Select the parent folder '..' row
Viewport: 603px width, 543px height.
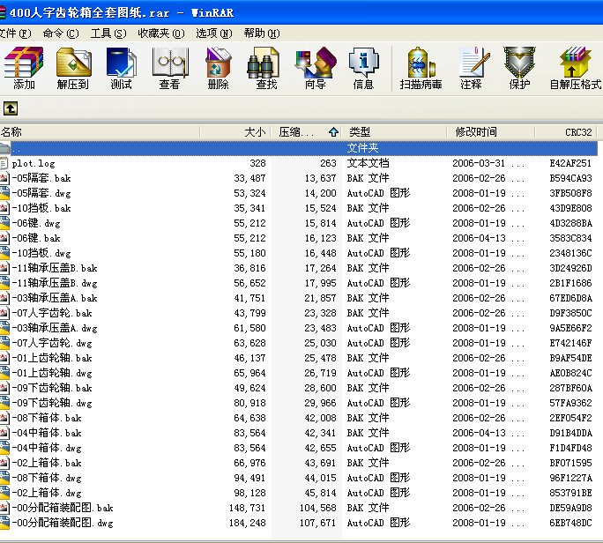pos(299,148)
